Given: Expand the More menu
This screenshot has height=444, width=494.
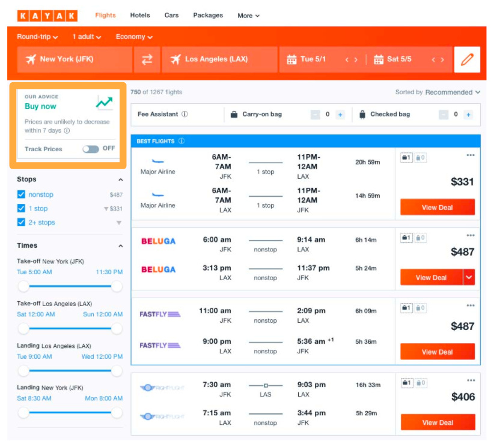Looking at the screenshot, I should (x=248, y=16).
